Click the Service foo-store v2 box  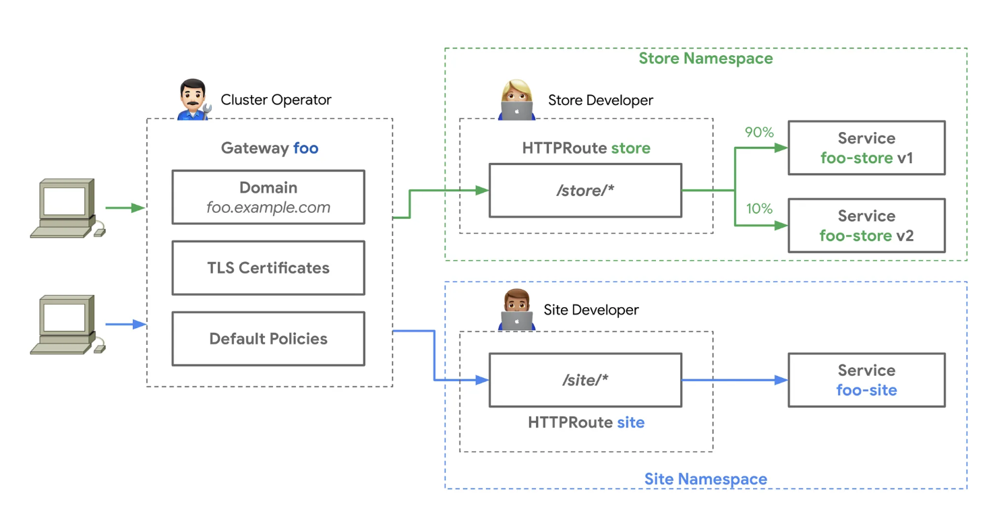tap(867, 226)
